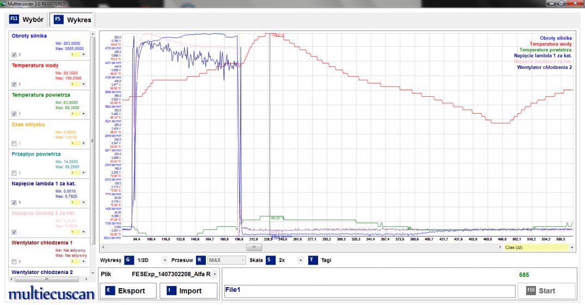Click the Temperatura wody legend entry

coord(550,43)
